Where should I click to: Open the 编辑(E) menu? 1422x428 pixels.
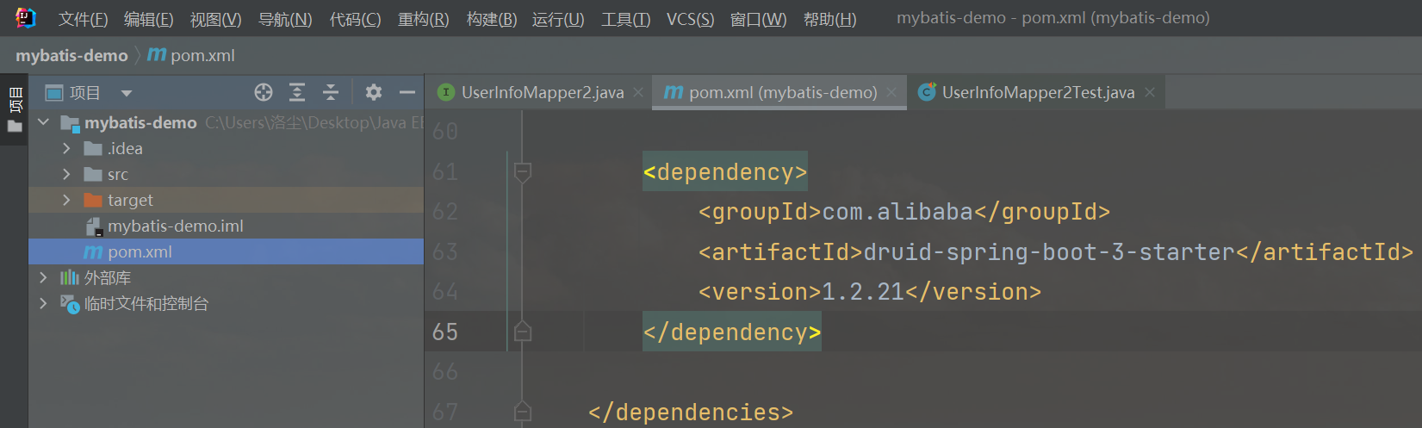[148, 19]
